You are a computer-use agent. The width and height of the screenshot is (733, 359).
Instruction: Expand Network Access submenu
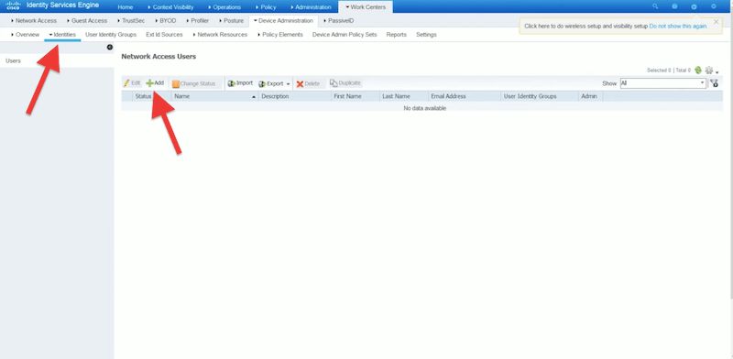[x=34, y=20]
